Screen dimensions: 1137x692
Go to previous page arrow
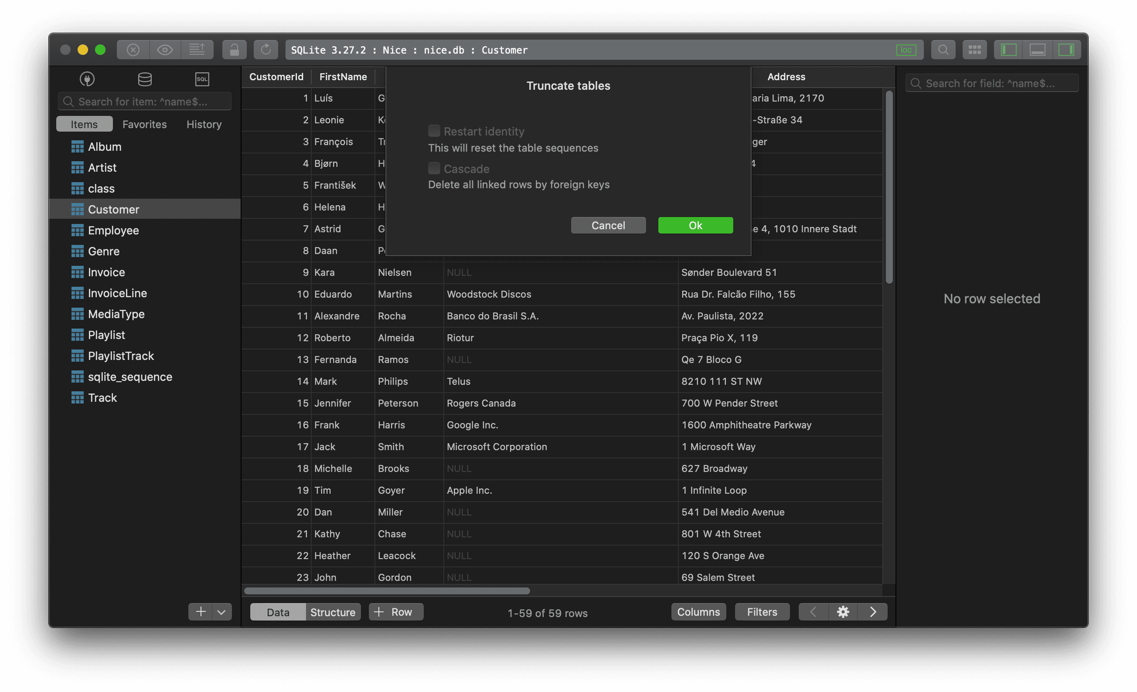click(813, 612)
